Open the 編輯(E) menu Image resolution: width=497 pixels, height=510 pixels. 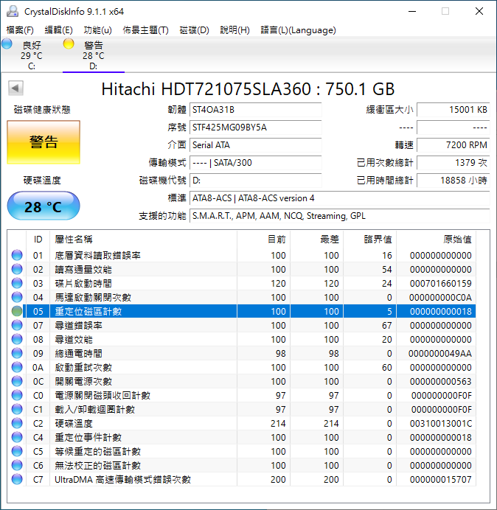tap(58, 30)
